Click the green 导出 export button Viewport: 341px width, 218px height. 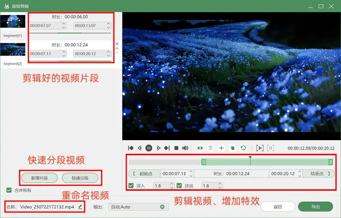316,207
